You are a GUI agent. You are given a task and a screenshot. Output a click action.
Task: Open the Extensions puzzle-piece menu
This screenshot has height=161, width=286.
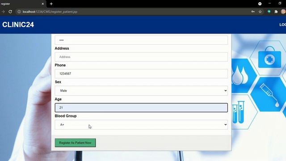pos(276,12)
